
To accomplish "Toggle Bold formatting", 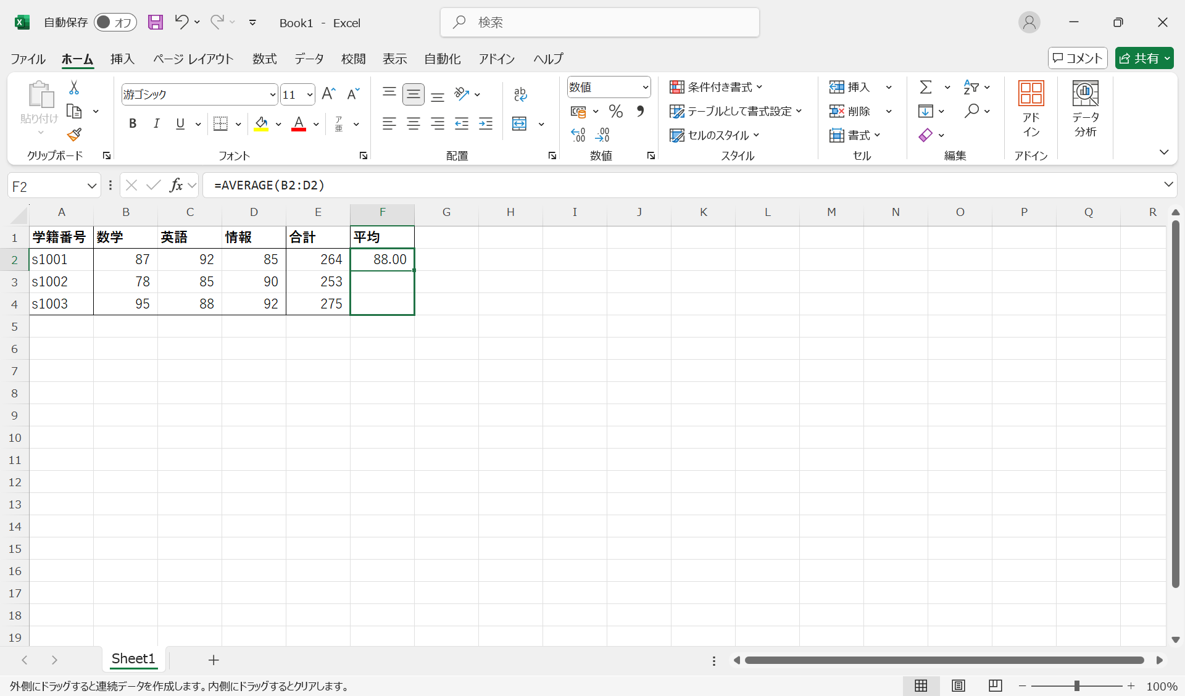I will 132,123.
